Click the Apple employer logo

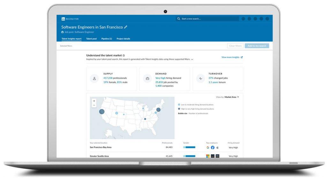(x=217, y=148)
